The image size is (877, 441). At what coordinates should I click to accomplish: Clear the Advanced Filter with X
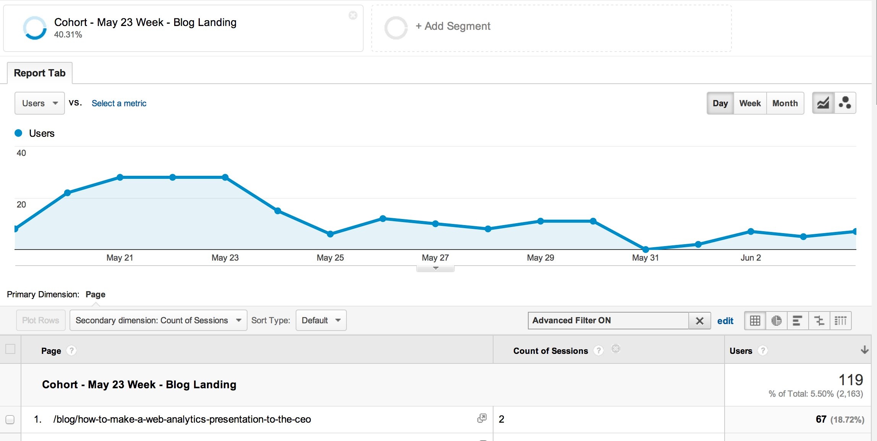(699, 321)
